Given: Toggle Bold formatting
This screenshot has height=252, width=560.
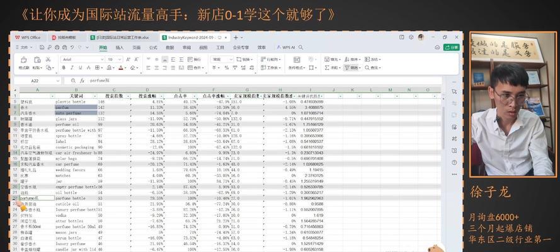Looking at the screenshot, I should (64, 67).
